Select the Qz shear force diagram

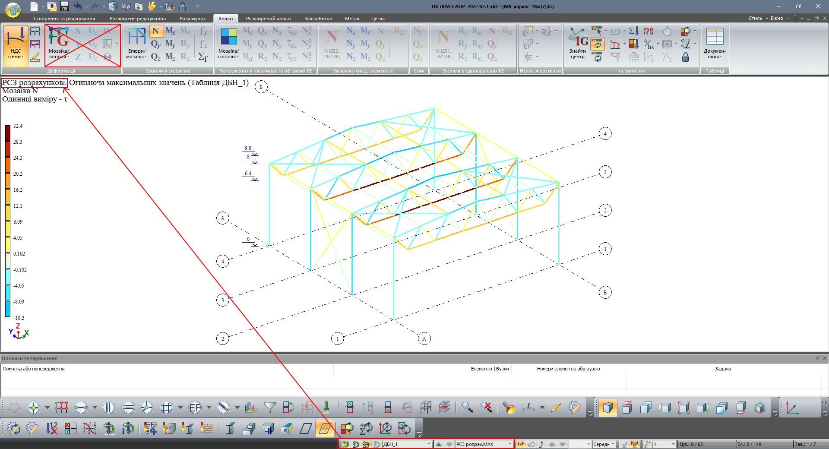pyautogui.click(x=156, y=57)
